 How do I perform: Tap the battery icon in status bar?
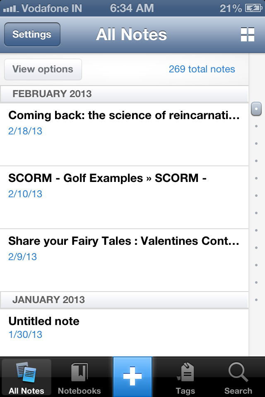tap(253, 8)
